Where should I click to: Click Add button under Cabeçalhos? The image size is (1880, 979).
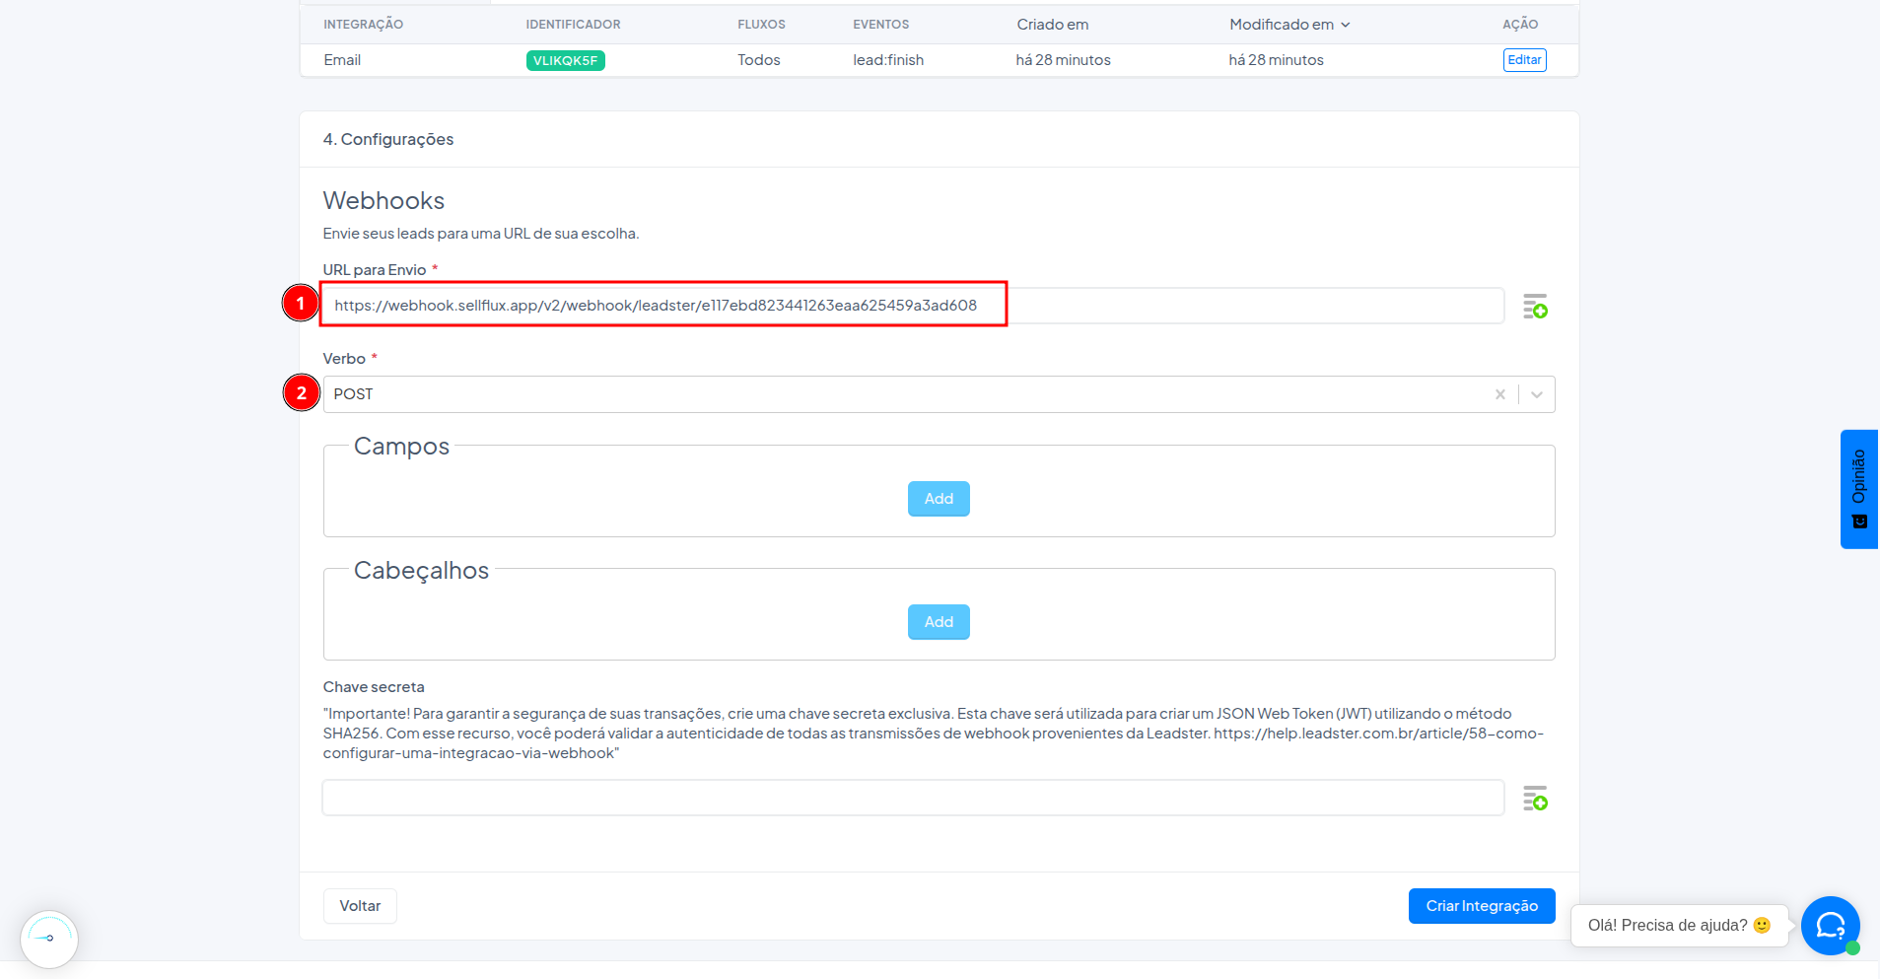point(939,622)
